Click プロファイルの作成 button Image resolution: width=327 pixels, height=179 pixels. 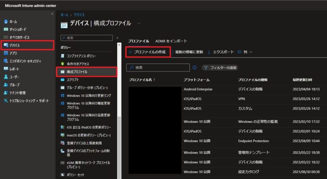coord(148,52)
